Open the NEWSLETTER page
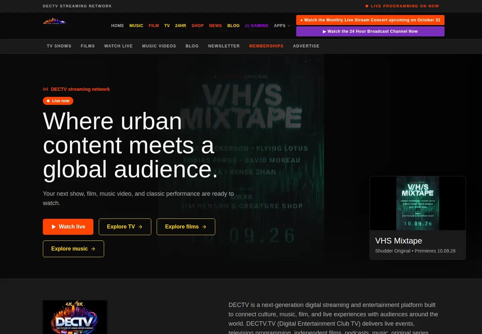This screenshot has height=334, width=482. [x=224, y=46]
